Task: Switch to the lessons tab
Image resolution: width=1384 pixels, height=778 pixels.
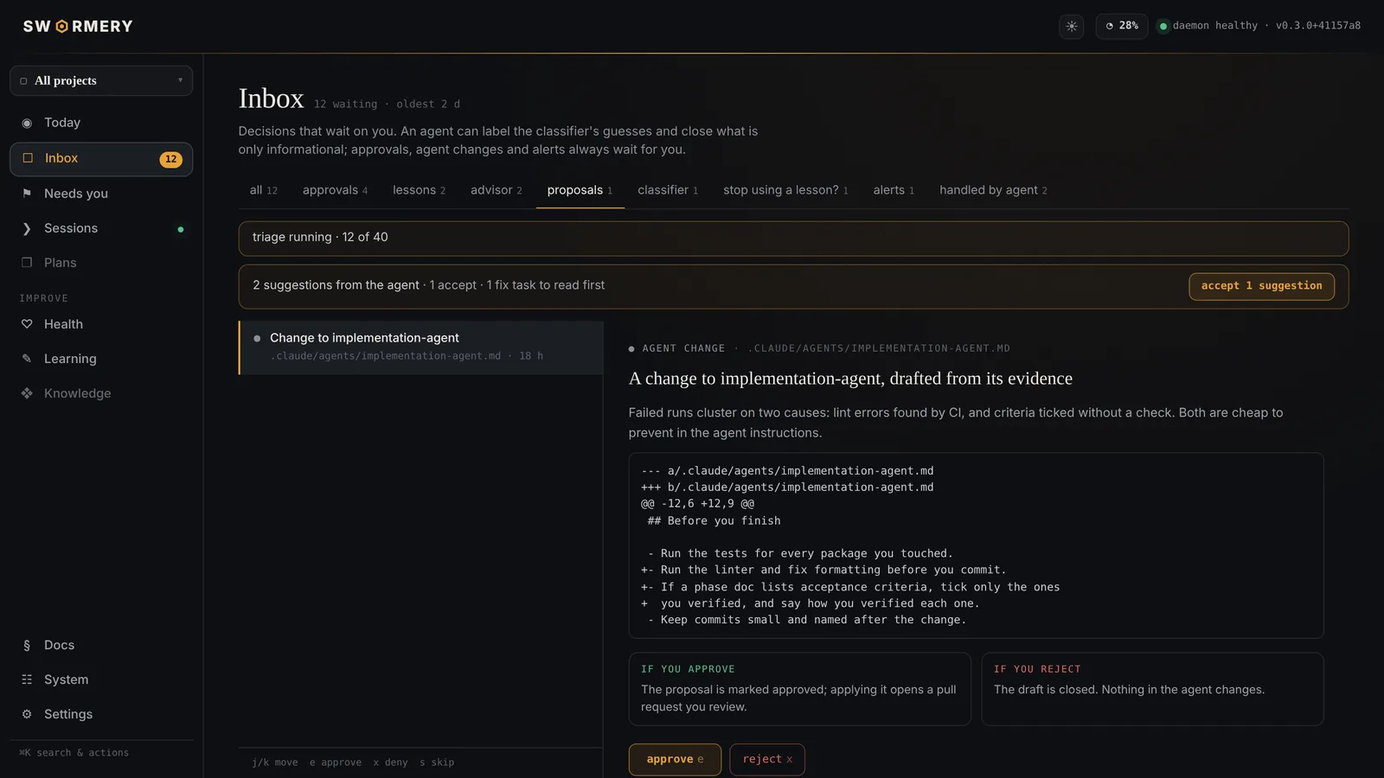Action: pyautogui.click(x=419, y=190)
